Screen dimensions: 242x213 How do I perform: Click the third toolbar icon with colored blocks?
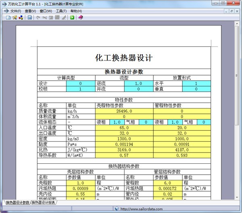coord(20,18)
